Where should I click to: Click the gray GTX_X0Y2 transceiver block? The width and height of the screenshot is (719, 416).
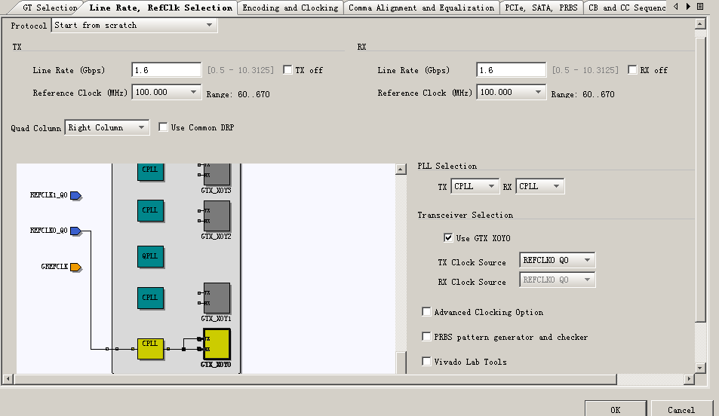pos(217,216)
